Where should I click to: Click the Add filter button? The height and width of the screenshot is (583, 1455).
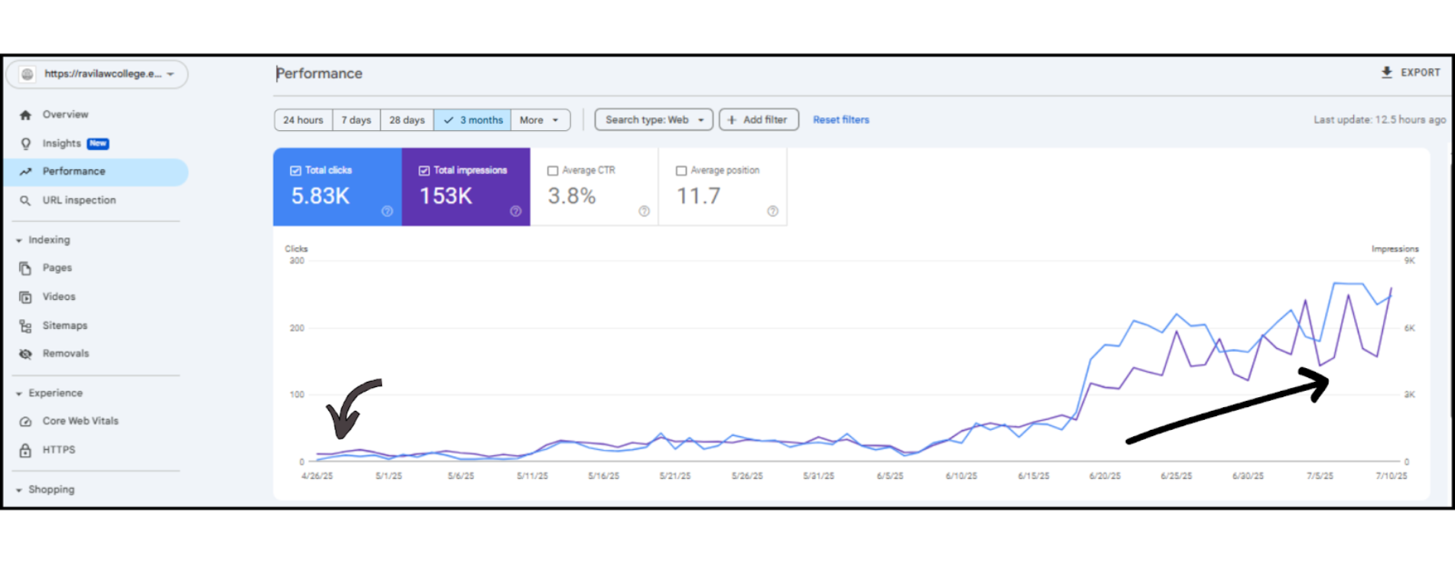pos(758,120)
